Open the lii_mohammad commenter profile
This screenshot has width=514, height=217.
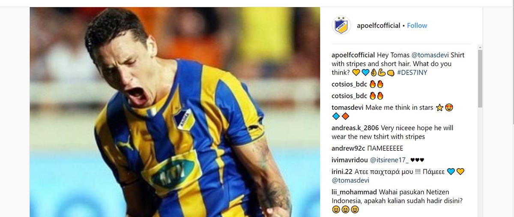(x=354, y=192)
